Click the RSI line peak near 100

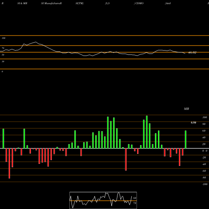point(36,42)
